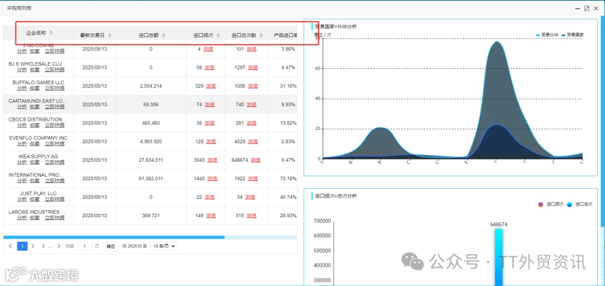The image size is (605, 286).
Task: Select BUFFALO GAMES LLC company name
Action: (38, 82)
